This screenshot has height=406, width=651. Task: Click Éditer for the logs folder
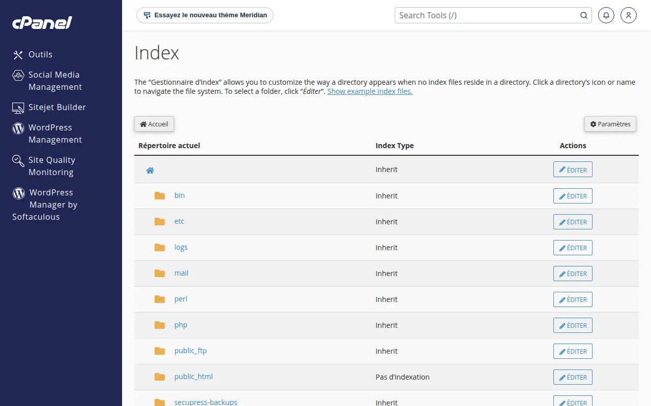coord(573,248)
